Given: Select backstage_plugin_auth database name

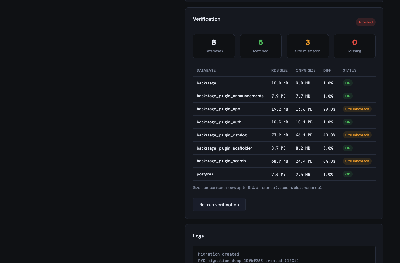Looking at the screenshot, I should (x=219, y=122).
